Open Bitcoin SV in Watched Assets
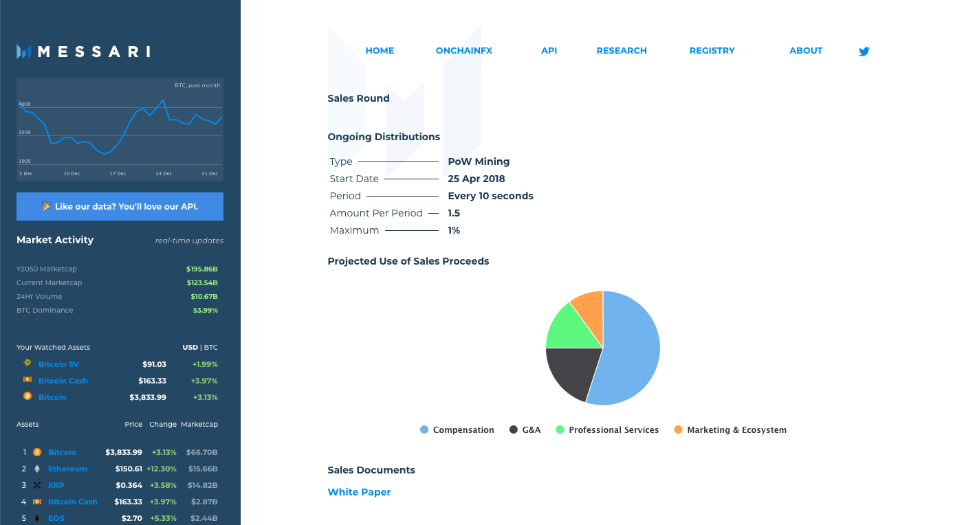 click(x=58, y=364)
